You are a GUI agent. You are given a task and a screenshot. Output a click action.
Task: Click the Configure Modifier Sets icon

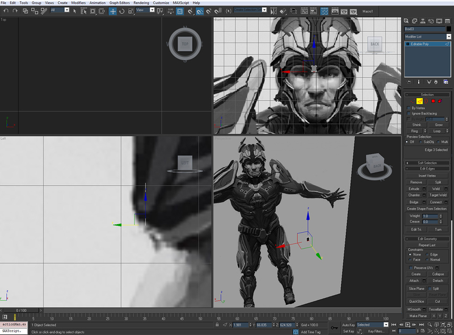446,82
